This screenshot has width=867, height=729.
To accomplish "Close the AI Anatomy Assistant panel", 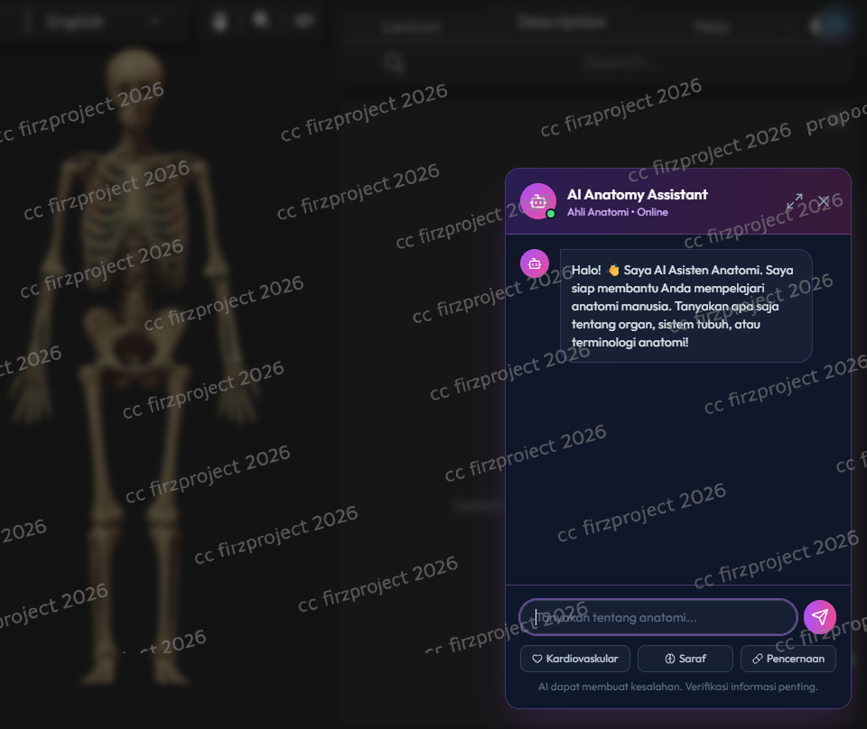I will (x=824, y=201).
